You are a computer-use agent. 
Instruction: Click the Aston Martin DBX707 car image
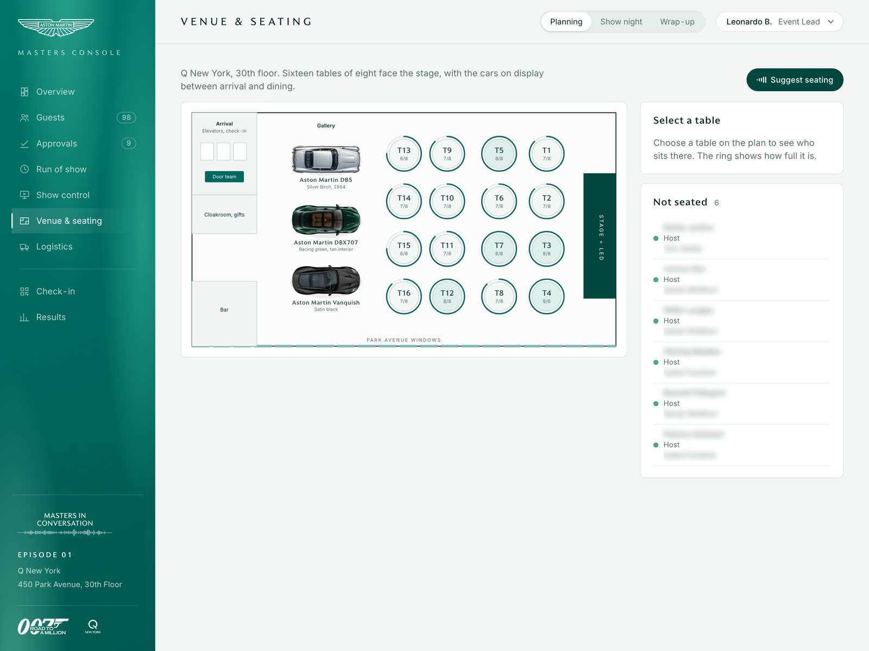click(326, 220)
